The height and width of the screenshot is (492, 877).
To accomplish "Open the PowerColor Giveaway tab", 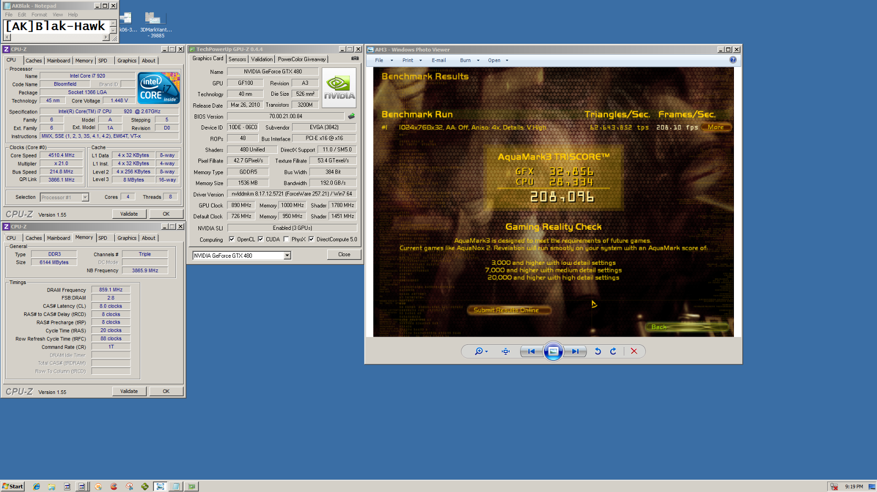I will (301, 59).
